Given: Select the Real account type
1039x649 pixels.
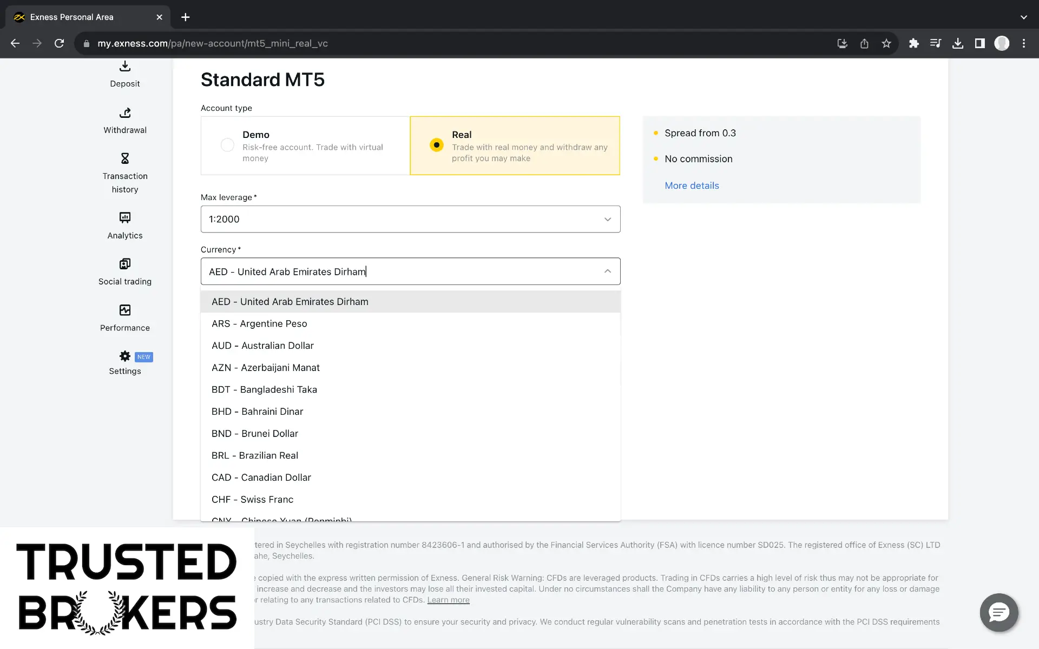Looking at the screenshot, I should [x=515, y=145].
